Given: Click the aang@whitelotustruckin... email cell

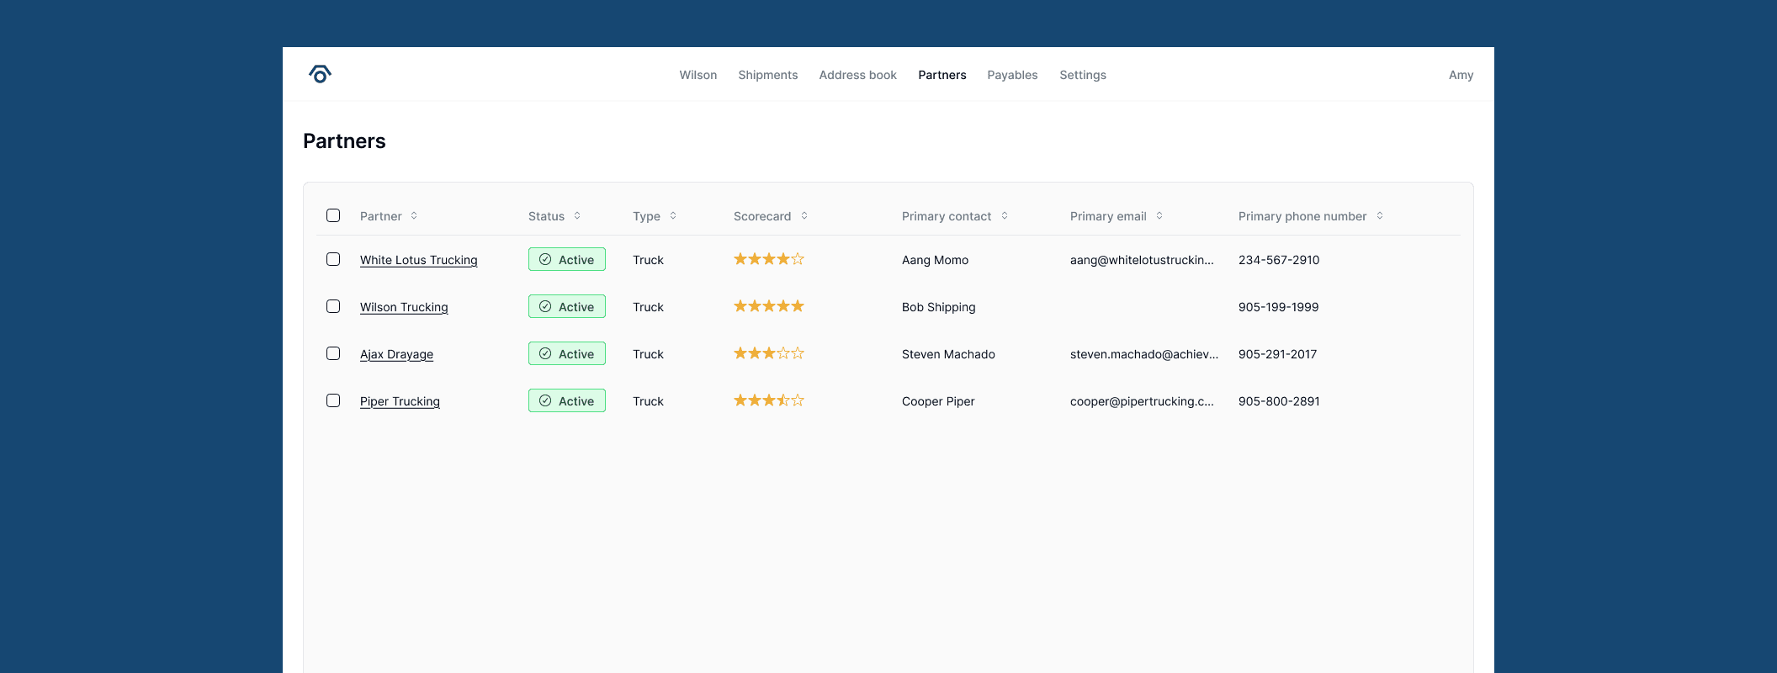Looking at the screenshot, I should click(1142, 260).
